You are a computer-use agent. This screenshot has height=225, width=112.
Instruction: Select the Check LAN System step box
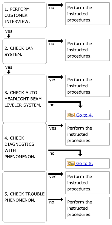[25, 51]
